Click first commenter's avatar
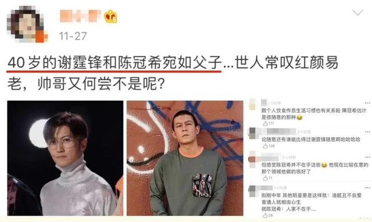Viewport: 372px width, 222px height. click(x=252, y=105)
